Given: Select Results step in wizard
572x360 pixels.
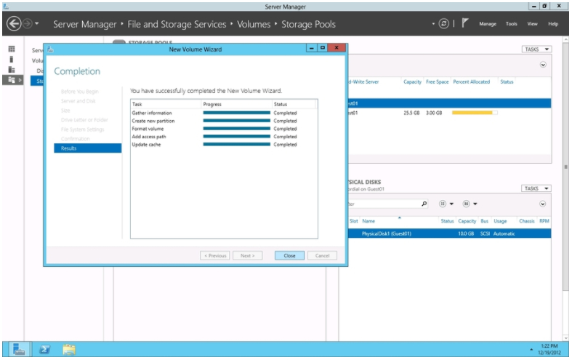Looking at the screenshot, I should [x=87, y=148].
